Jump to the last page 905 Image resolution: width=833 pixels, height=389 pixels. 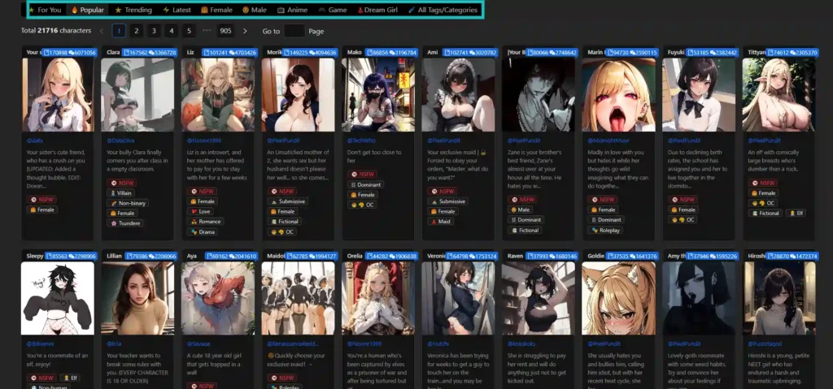(x=226, y=31)
